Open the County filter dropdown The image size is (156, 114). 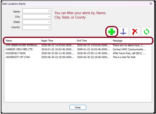coord(37,27)
